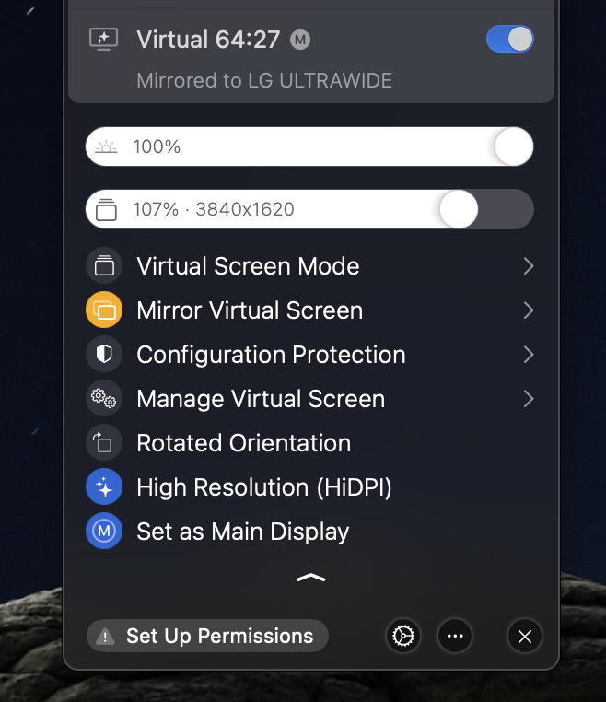The image size is (606, 702).
Task: Click the Virtual 64:27 display icon
Action: point(103,39)
